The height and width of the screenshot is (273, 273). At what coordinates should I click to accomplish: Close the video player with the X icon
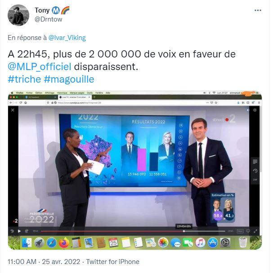(x=13, y=110)
